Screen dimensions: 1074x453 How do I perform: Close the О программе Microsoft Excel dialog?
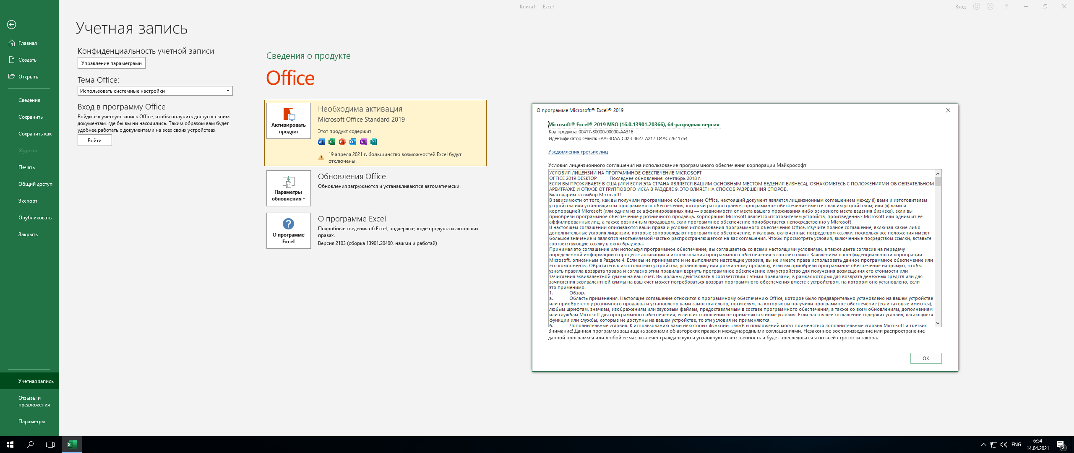click(x=948, y=110)
